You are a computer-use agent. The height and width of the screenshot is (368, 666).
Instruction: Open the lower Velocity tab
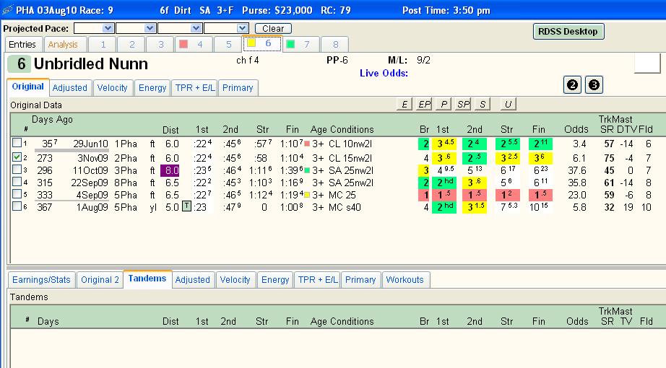[x=235, y=280]
